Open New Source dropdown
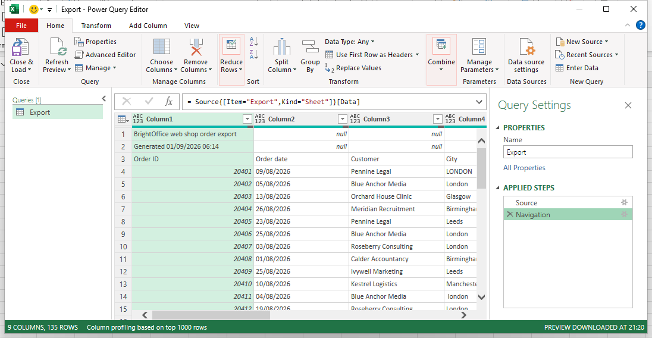 click(582, 42)
